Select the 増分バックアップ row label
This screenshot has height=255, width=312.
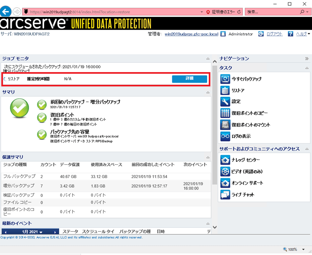(x=19, y=186)
